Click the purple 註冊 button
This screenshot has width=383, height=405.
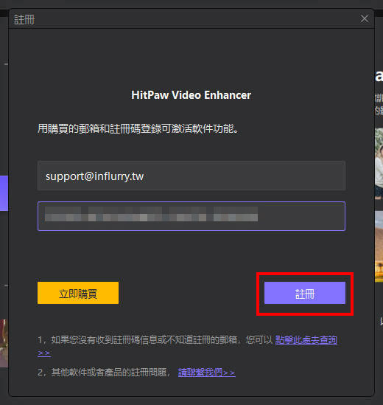(305, 293)
